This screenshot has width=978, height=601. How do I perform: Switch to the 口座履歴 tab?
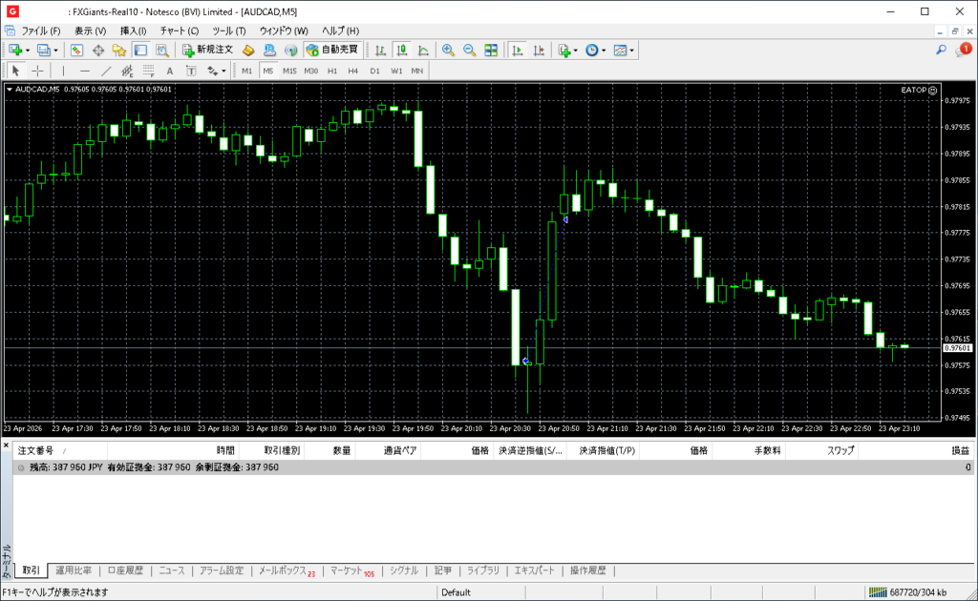point(125,570)
